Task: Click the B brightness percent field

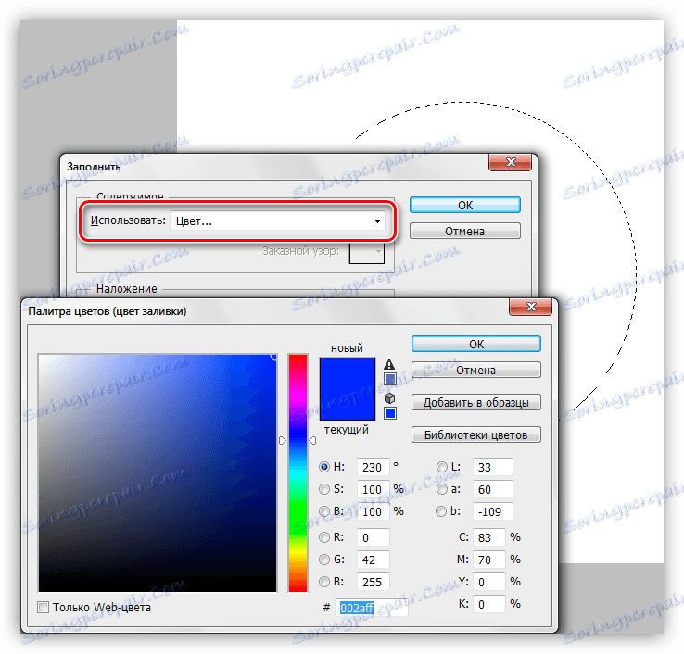Action: 373,511
